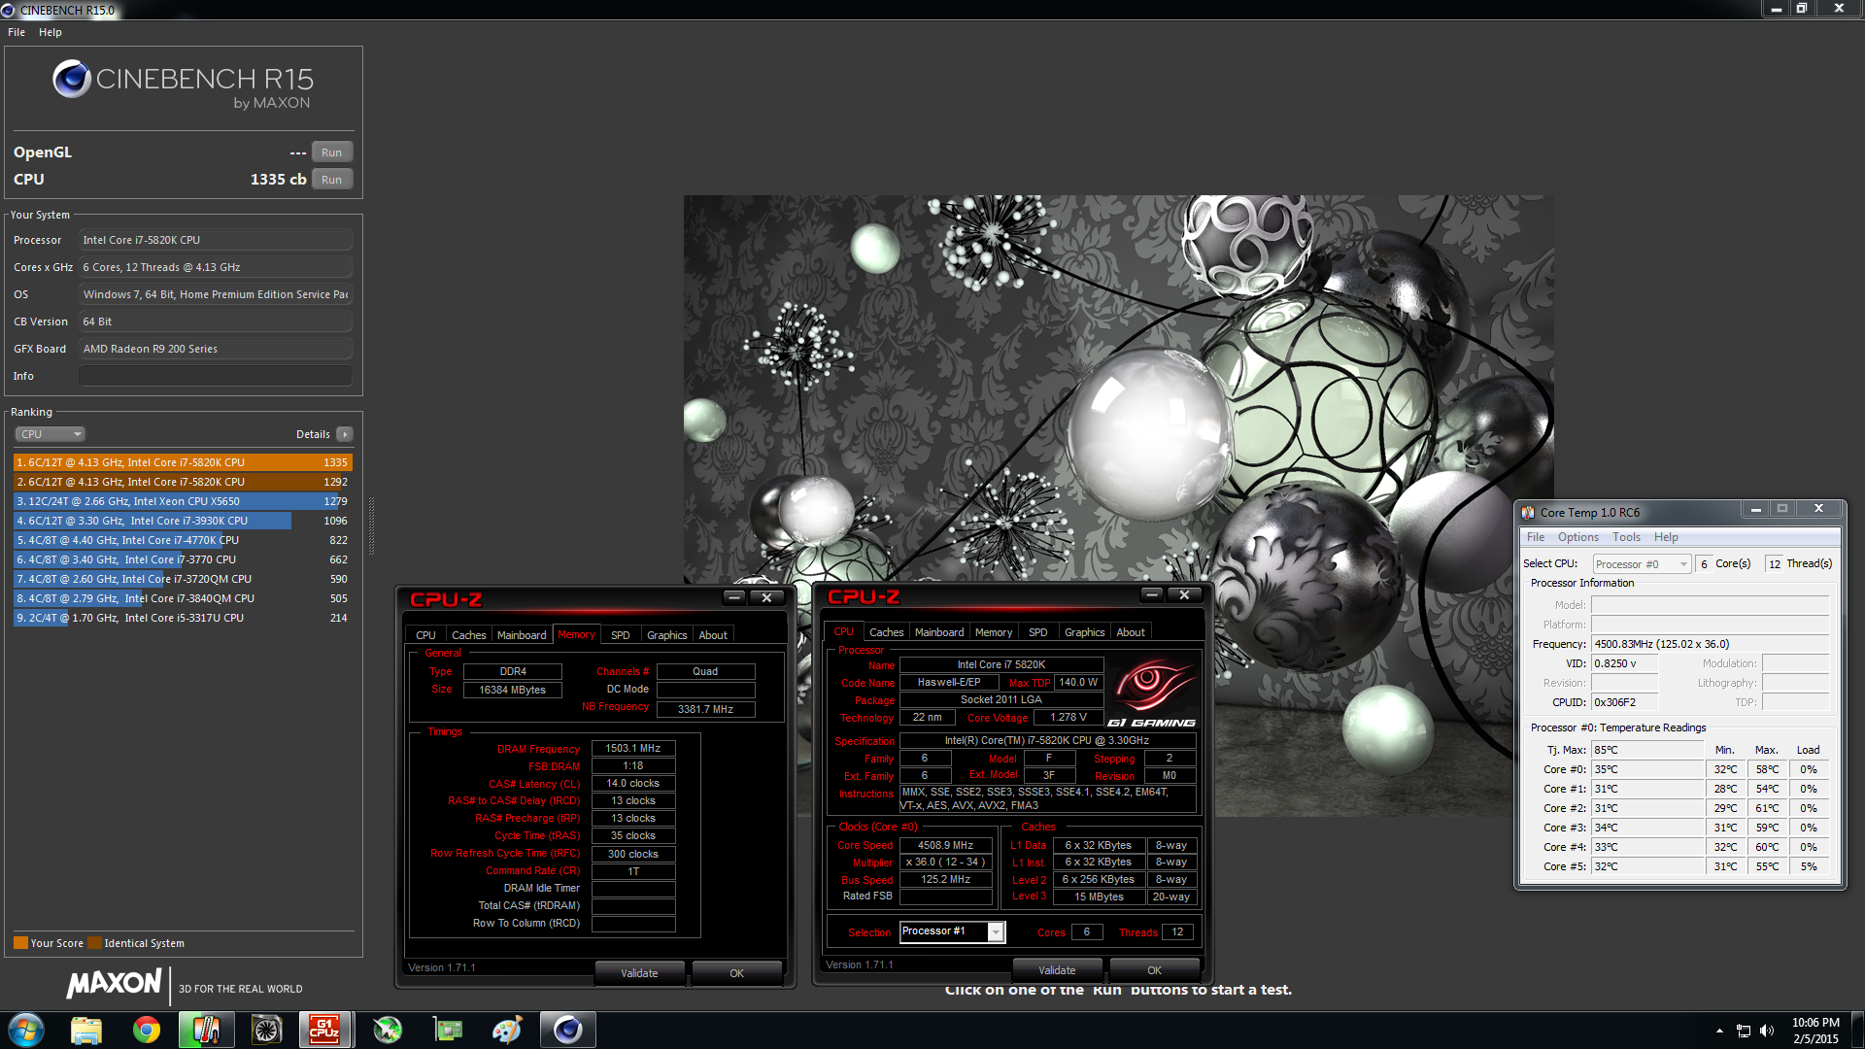Open Processor #1 selection dropdown in CPU-Z
Viewport: 1865px width, 1049px height.
click(996, 931)
